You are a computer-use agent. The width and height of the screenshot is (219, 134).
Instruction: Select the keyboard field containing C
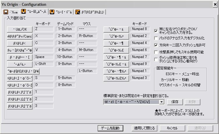coord(44,43)
